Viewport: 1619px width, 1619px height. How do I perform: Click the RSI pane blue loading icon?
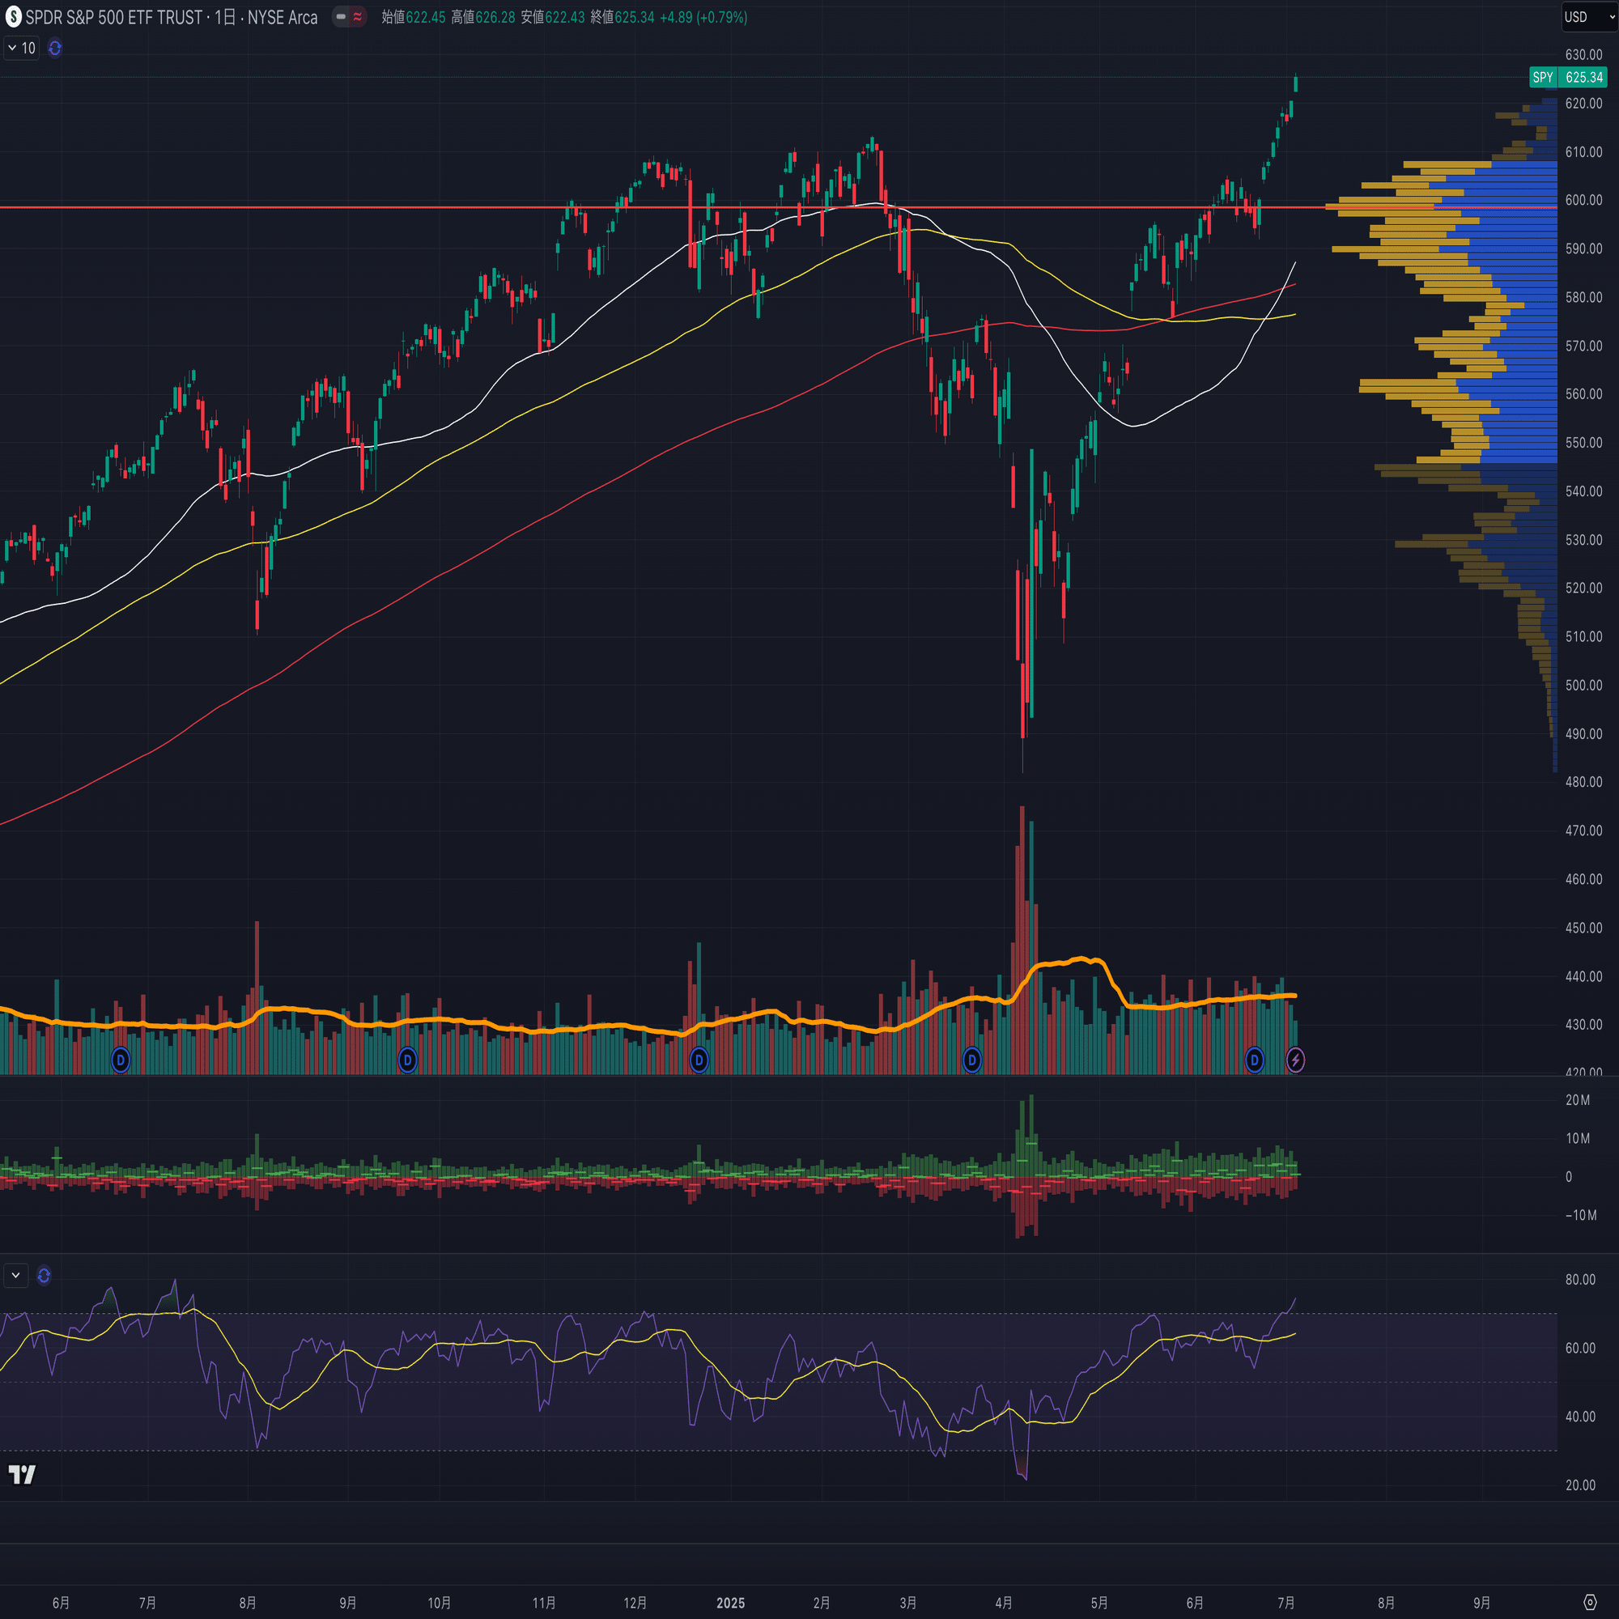45,1276
